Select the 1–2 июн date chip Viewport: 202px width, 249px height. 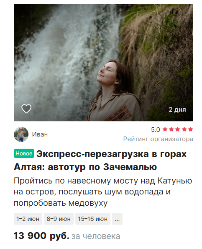coord(28,219)
